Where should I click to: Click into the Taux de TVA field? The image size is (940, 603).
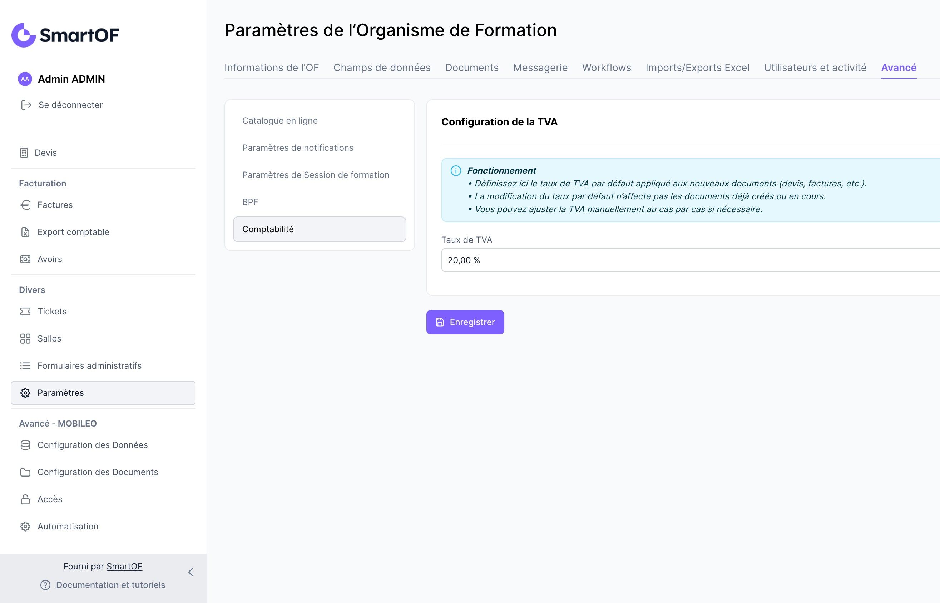(689, 260)
